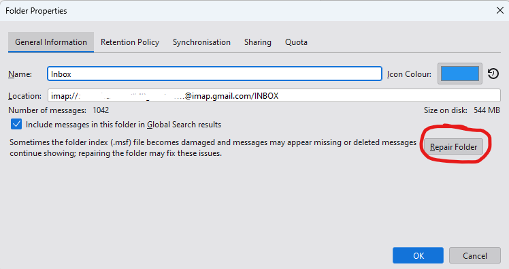Close the Folder Properties dialog
509x269 pixels.
[x=500, y=10]
